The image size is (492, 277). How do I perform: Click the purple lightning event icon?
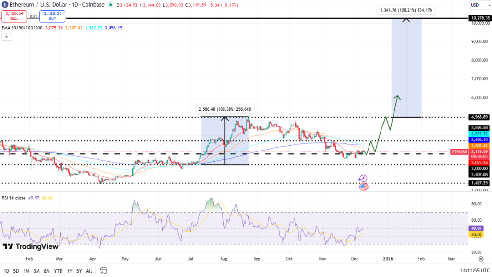click(363, 178)
